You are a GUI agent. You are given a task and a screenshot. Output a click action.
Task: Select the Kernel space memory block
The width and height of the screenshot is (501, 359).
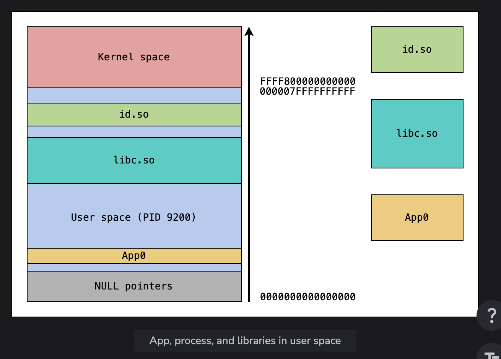[134, 57]
